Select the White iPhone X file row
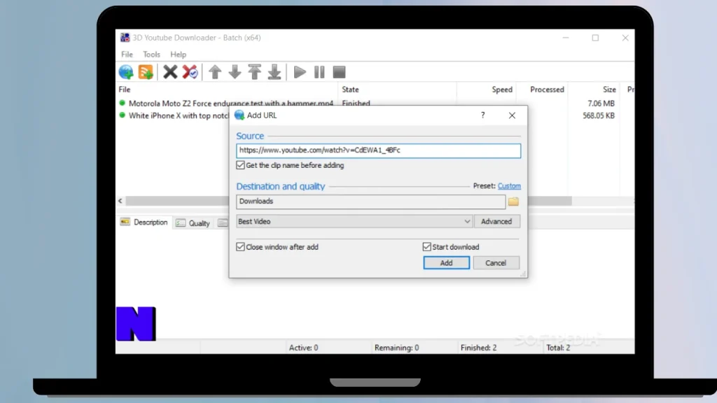The image size is (717, 403). 179,115
